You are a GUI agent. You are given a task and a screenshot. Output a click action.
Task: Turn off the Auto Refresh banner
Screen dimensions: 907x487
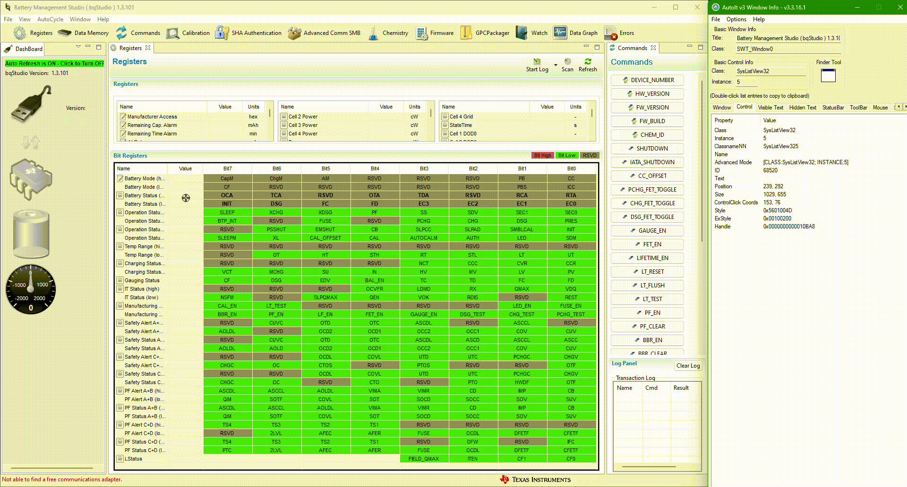(x=54, y=63)
